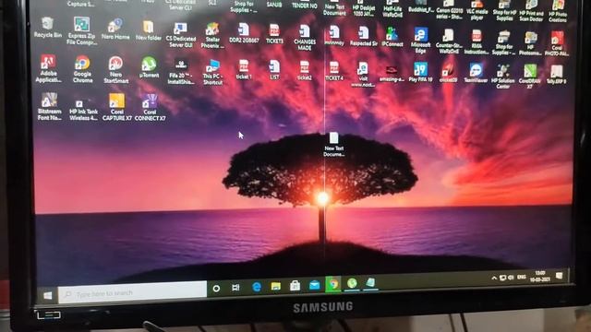Screen dimensions: 591x332
Task: Open HP Print and Scan Doctor
Action: tap(532, 10)
